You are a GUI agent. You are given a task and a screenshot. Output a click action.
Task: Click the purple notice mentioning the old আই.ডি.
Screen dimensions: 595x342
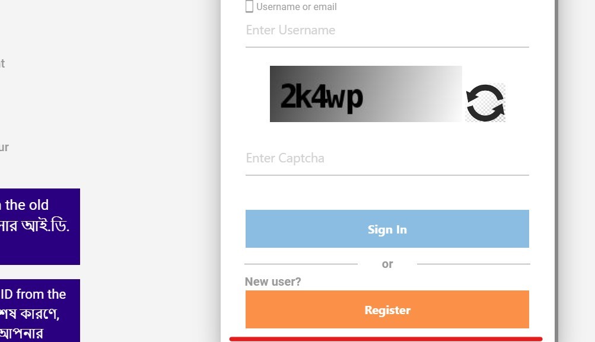pos(40,226)
